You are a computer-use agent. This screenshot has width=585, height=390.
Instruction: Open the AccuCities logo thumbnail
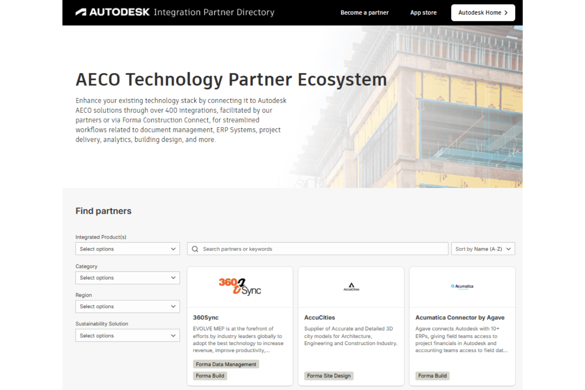(x=351, y=287)
